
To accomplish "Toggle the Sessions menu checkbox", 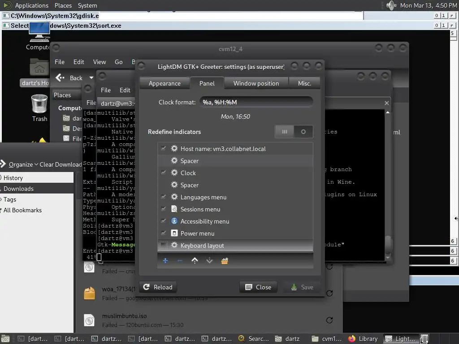I will 163,209.
